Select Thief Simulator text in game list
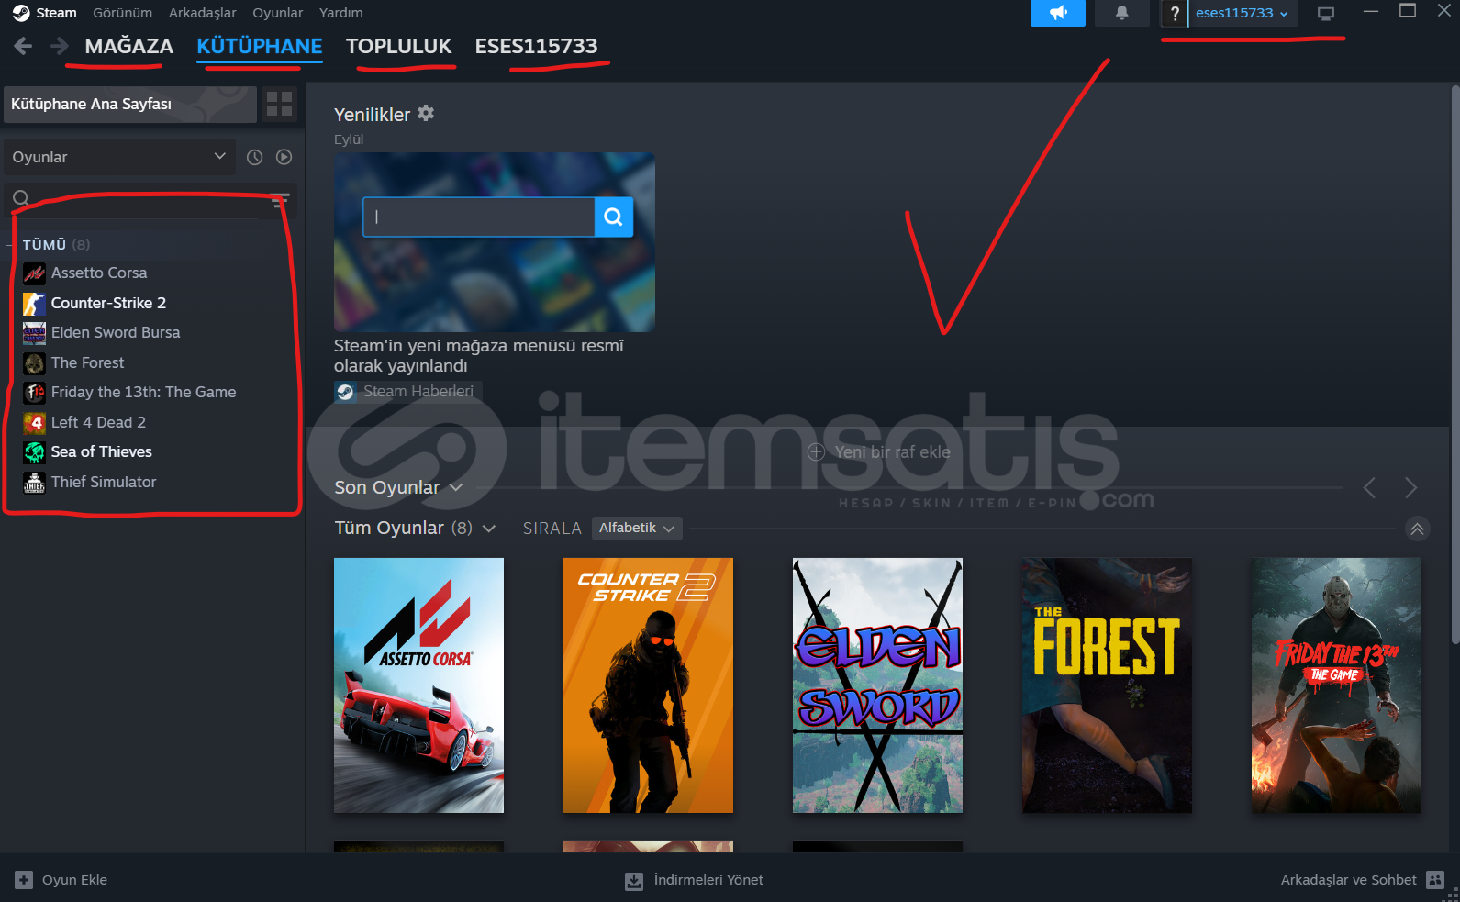Image resolution: width=1460 pixels, height=902 pixels. pyautogui.click(x=104, y=482)
